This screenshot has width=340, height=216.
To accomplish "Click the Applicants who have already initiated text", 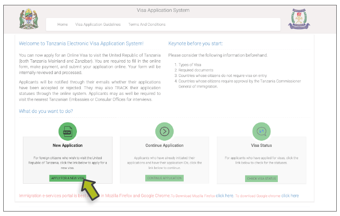I will pyautogui.click(x=164, y=163).
